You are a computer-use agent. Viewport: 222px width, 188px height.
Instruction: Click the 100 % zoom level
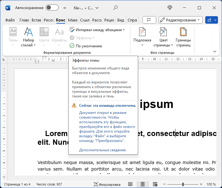[x=211, y=184]
